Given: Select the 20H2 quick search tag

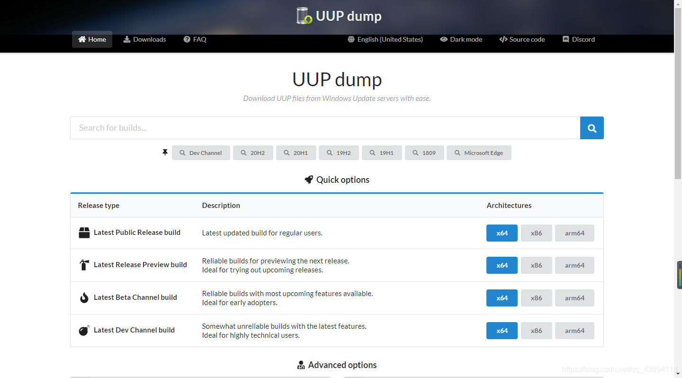Looking at the screenshot, I should tap(253, 153).
